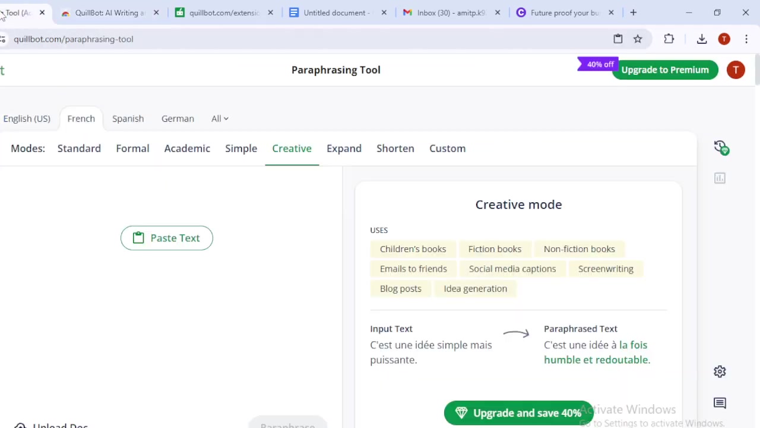760x428 pixels.
Task: Click the Creative mode heading
Action: [x=518, y=204]
